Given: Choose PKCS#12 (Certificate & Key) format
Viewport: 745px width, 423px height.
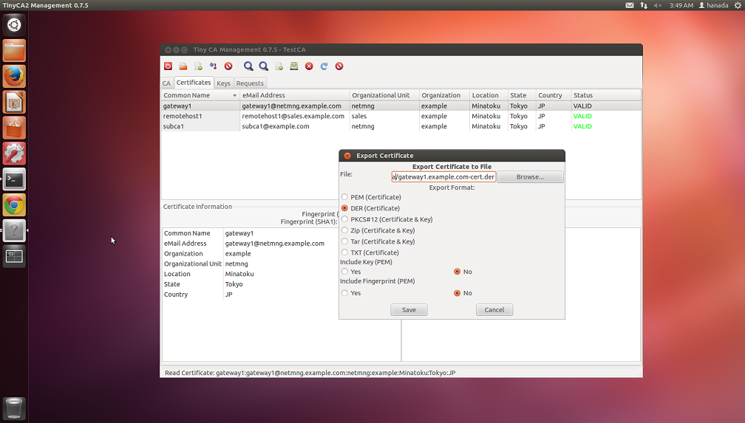Looking at the screenshot, I should tap(344, 219).
